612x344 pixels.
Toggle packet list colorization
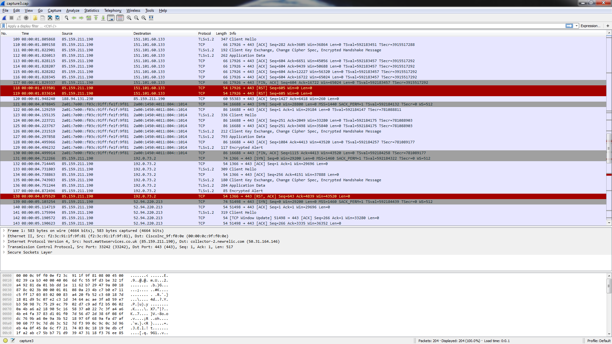[120, 18]
